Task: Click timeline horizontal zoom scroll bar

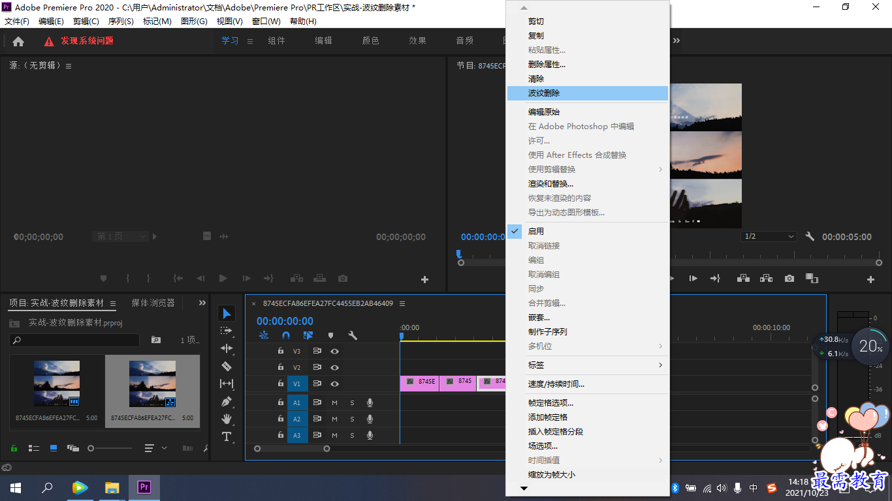Action: pyautogui.click(x=292, y=448)
